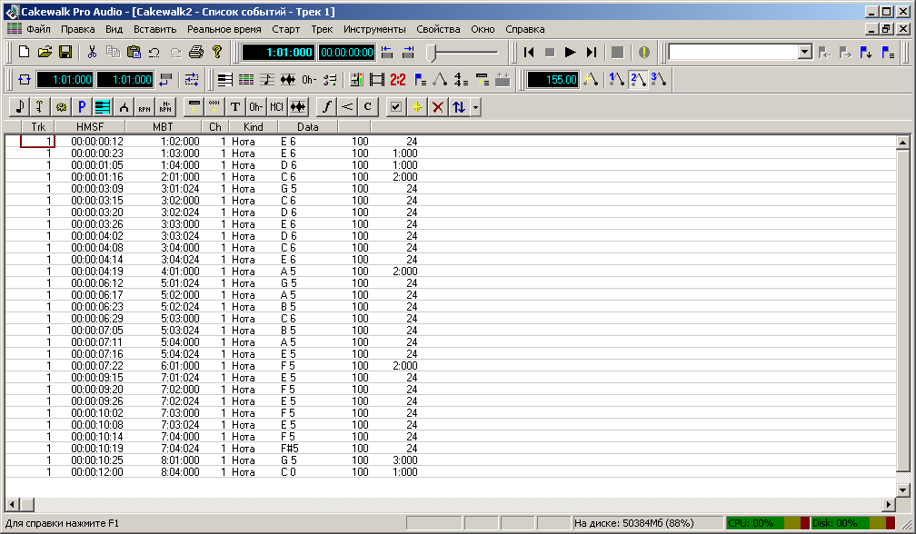Viewport: 916px width, 534px height.
Task: Select pitch F#5 in event list
Action: [290, 449]
